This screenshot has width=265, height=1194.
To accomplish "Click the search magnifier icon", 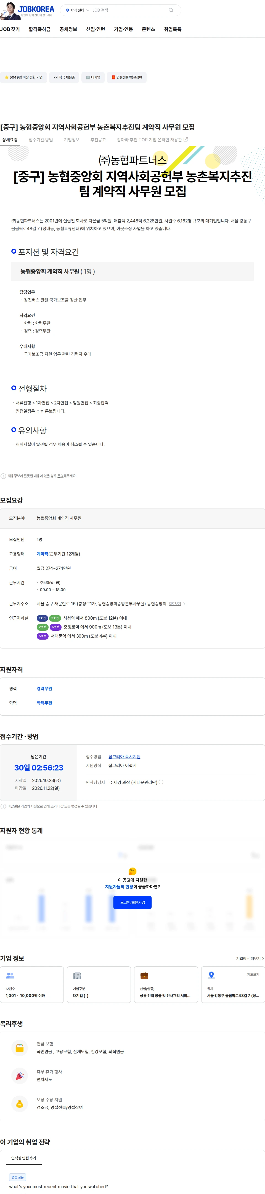I will click(171, 10).
